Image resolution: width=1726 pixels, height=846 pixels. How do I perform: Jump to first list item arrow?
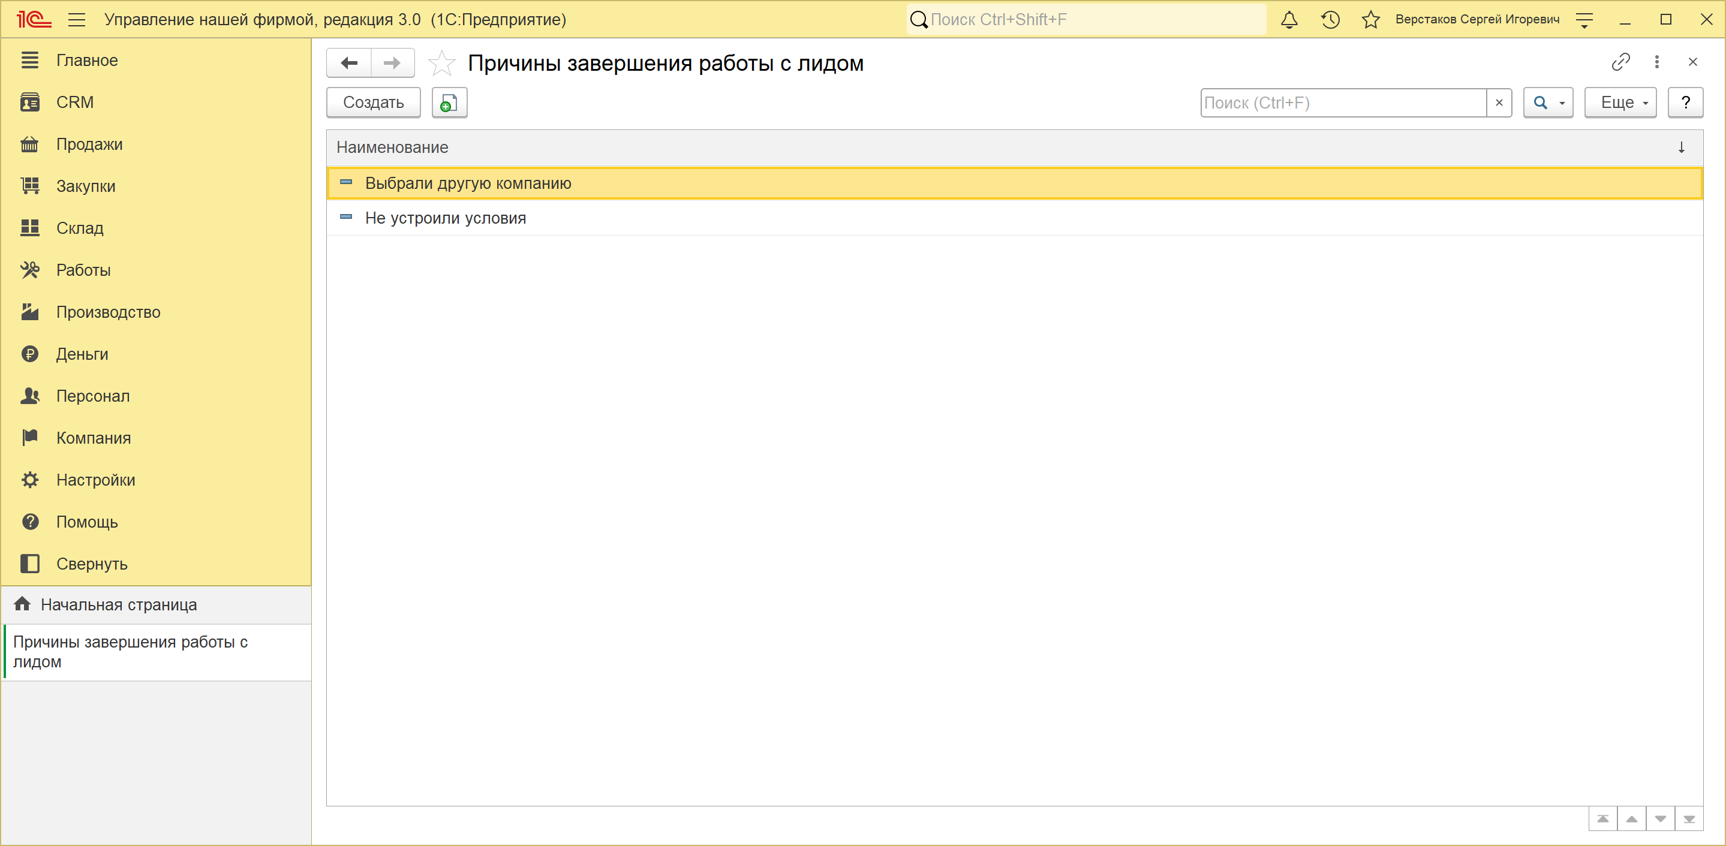tap(1602, 819)
